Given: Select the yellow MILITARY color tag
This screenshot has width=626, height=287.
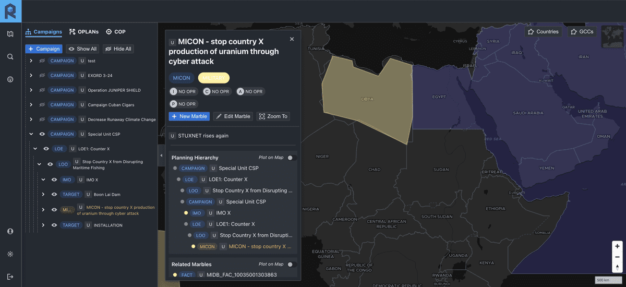Looking at the screenshot, I should click(213, 78).
